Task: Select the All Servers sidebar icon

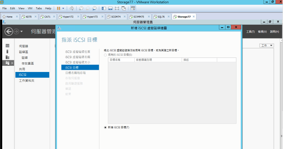Action: point(7,57)
